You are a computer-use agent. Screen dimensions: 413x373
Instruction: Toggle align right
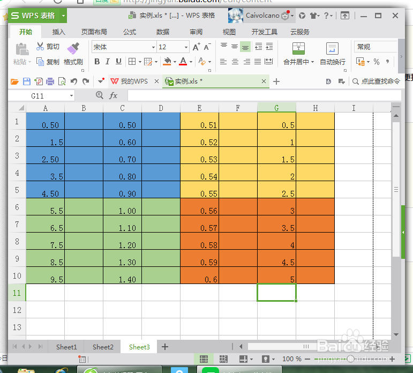[247, 62]
